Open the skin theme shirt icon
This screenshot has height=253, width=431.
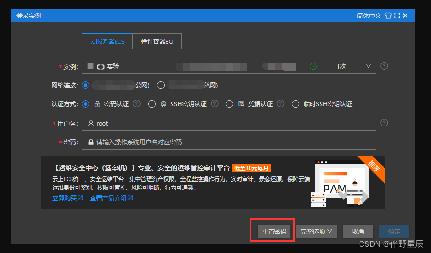click(388, 16)
